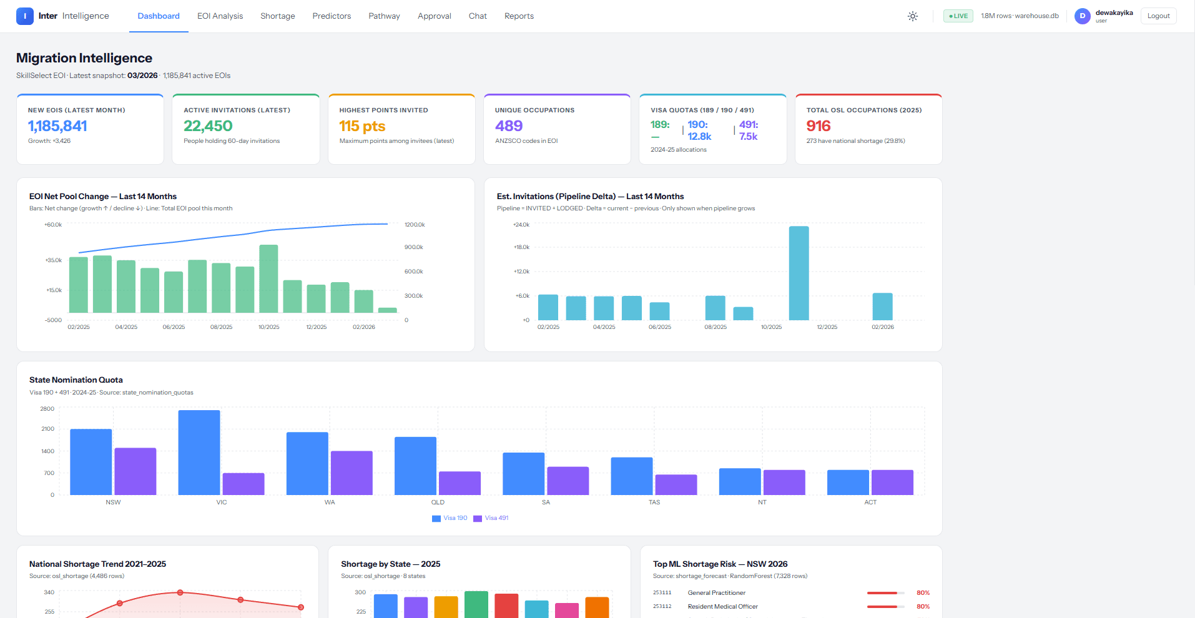
Task: Open the Reports tab
Action: pos(519,16)
